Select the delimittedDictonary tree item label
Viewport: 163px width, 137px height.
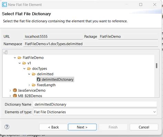(x=57, y=80)
